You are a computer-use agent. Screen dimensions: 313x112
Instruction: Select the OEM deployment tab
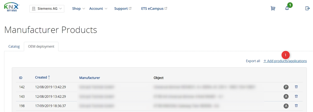41,46
